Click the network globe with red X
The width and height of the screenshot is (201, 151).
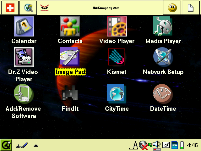(143, 145)
